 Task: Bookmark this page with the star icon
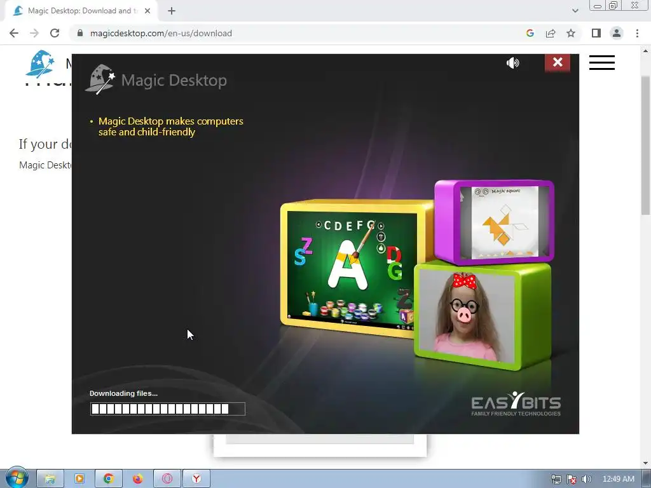pyautogui.click(x=571, y=33)
